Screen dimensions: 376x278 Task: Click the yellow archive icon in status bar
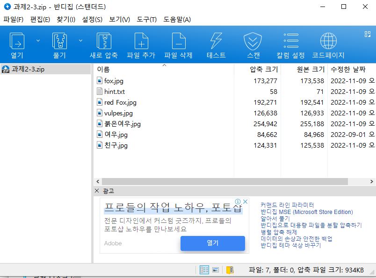click(x=230, y=270)
